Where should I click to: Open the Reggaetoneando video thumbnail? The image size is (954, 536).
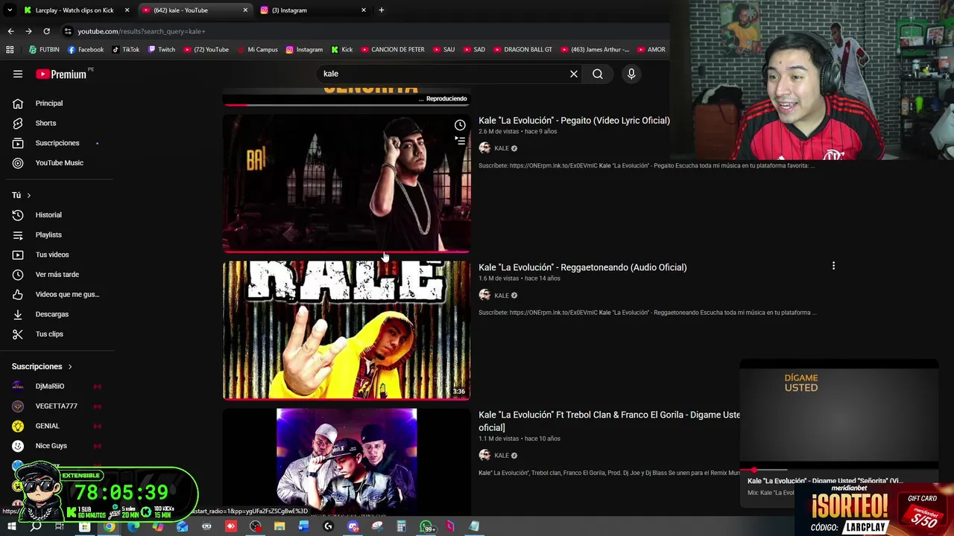pos(347,330)
